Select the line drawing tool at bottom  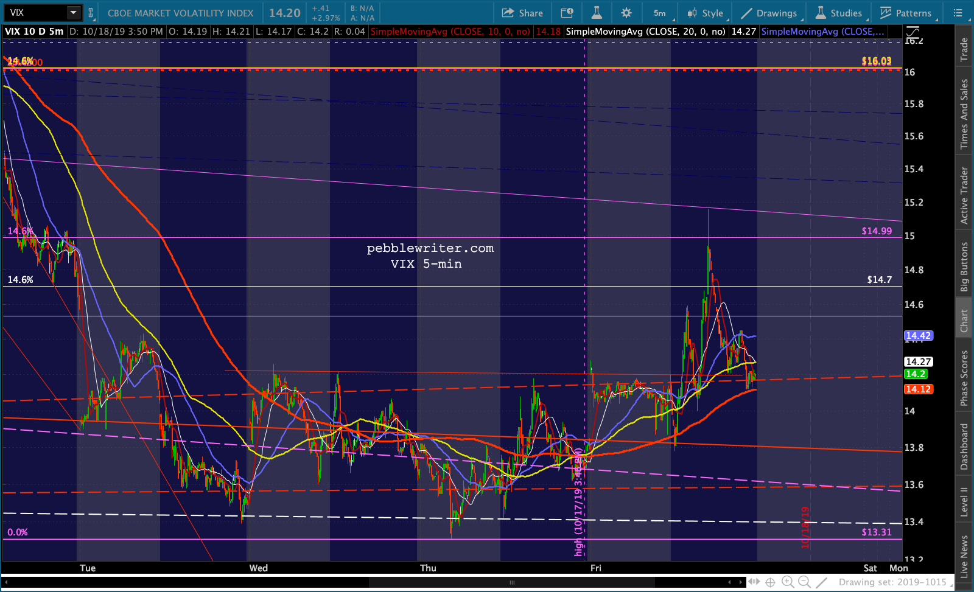[x=821, y=582]
